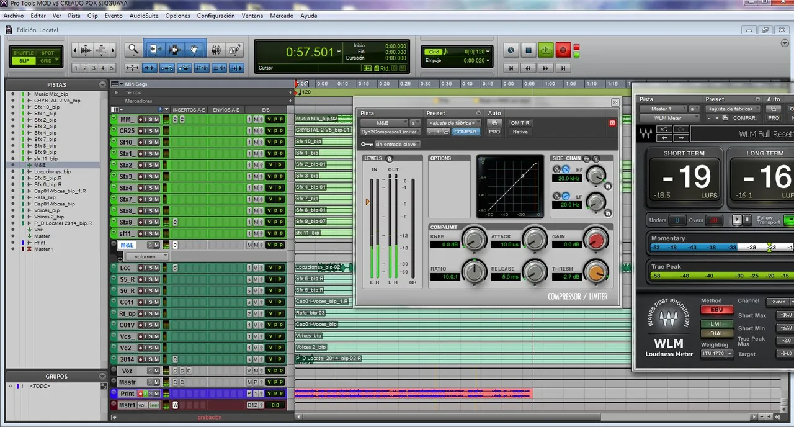Click the side-chain external key icon
794x427 pixels.
click(x=587, y=158)
